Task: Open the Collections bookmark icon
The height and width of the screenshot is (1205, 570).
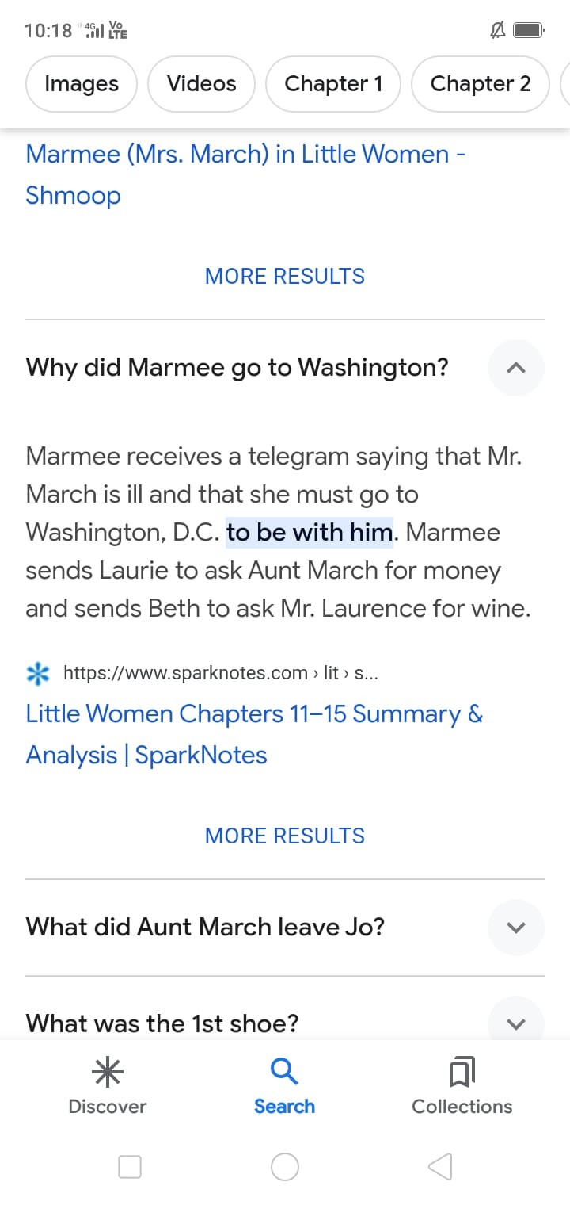Action: click(x=462, y=1073)
